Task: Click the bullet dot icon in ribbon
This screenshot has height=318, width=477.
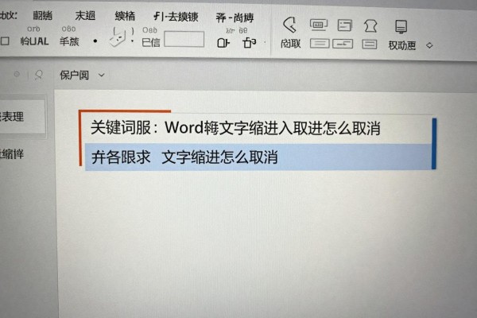Action: [95, 41]
